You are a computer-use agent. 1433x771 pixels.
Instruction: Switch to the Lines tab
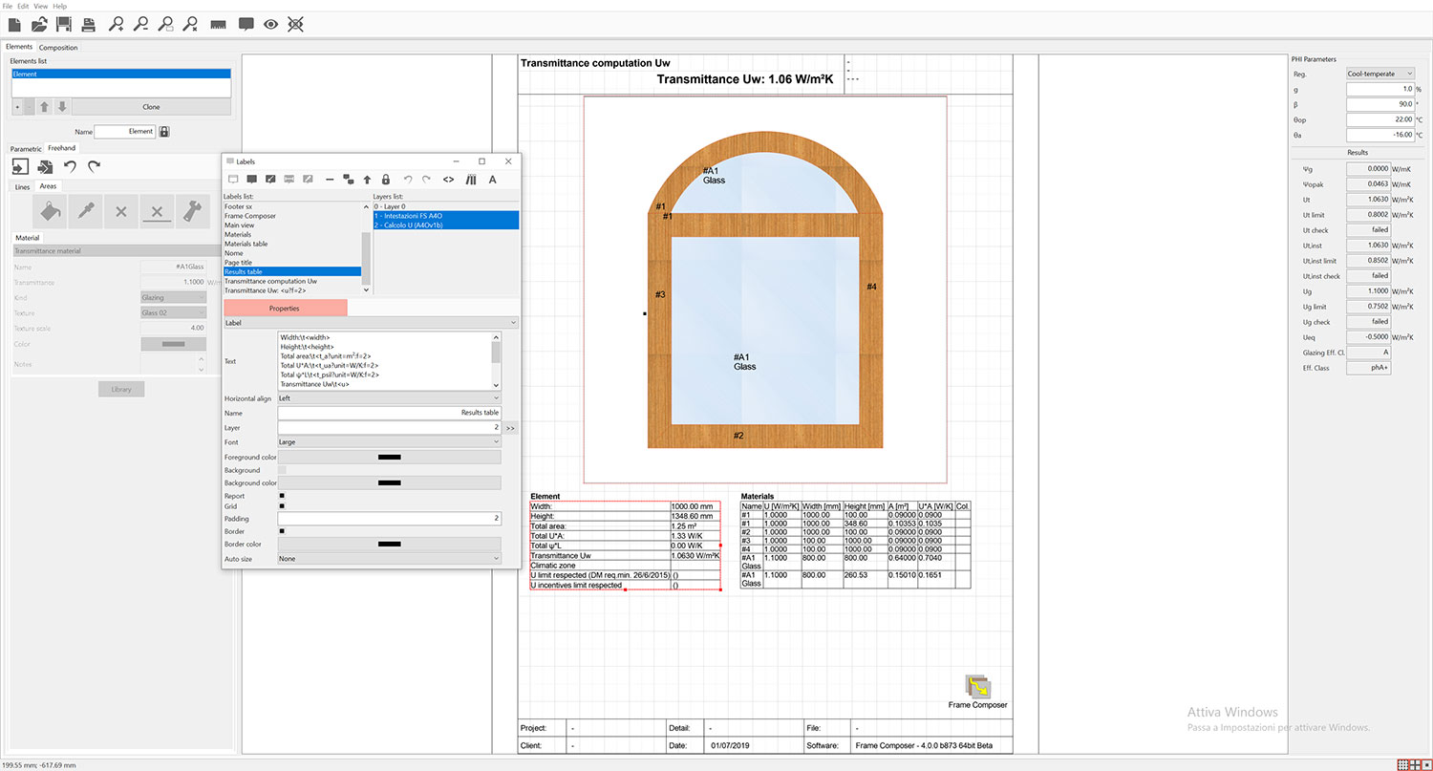pos(22,186)
